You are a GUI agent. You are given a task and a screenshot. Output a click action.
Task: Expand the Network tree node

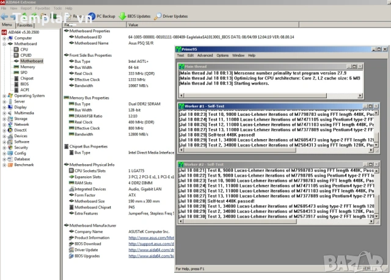pos(4,124)
